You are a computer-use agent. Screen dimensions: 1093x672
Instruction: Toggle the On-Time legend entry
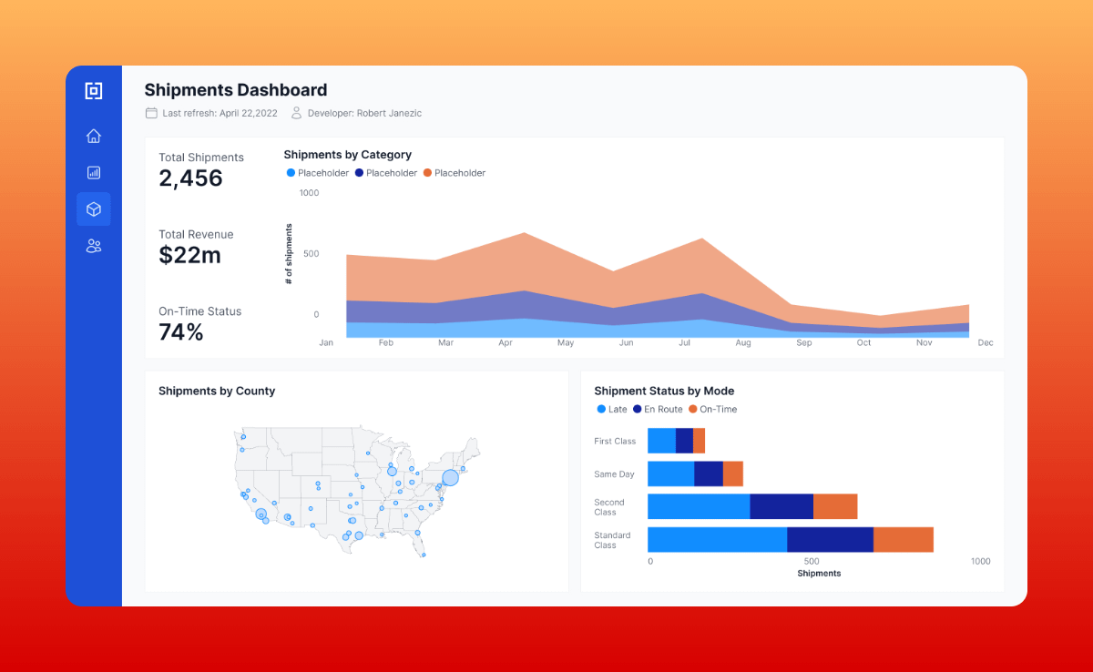(x=712, y=410)
